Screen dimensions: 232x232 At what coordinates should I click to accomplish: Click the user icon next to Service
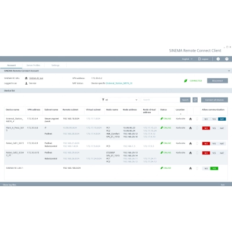[26, 84]
